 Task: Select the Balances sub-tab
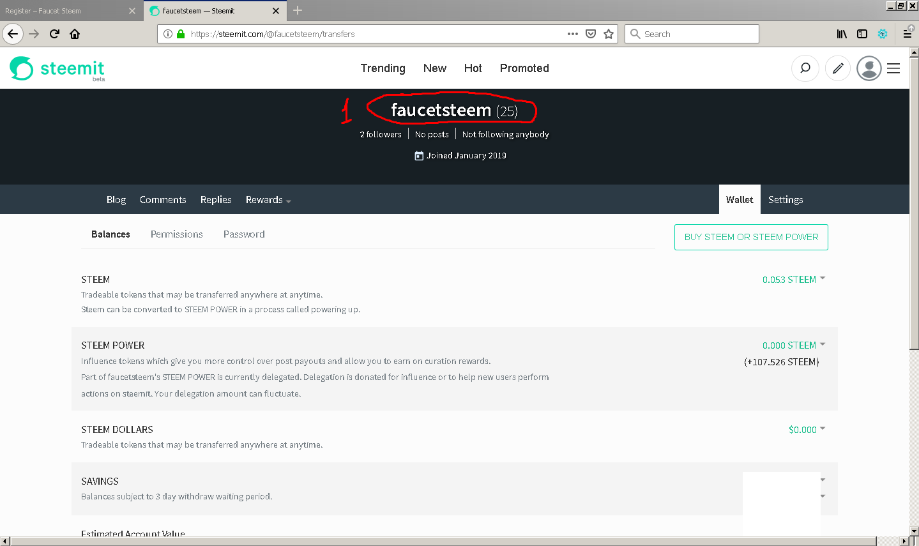(x=110, y=234)
